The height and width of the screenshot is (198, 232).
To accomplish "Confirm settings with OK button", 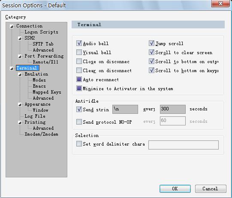I will pos(175,189).
